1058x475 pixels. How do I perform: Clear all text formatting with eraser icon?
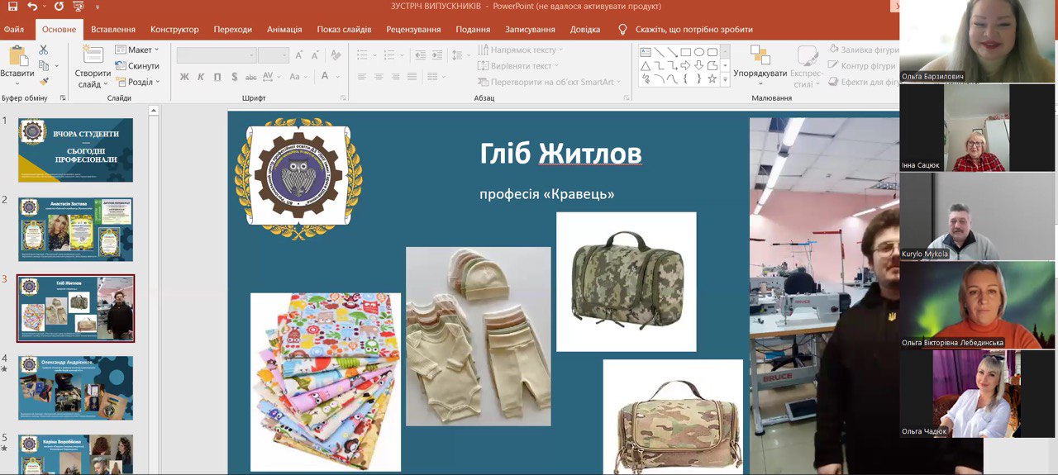tap(336, 55)
